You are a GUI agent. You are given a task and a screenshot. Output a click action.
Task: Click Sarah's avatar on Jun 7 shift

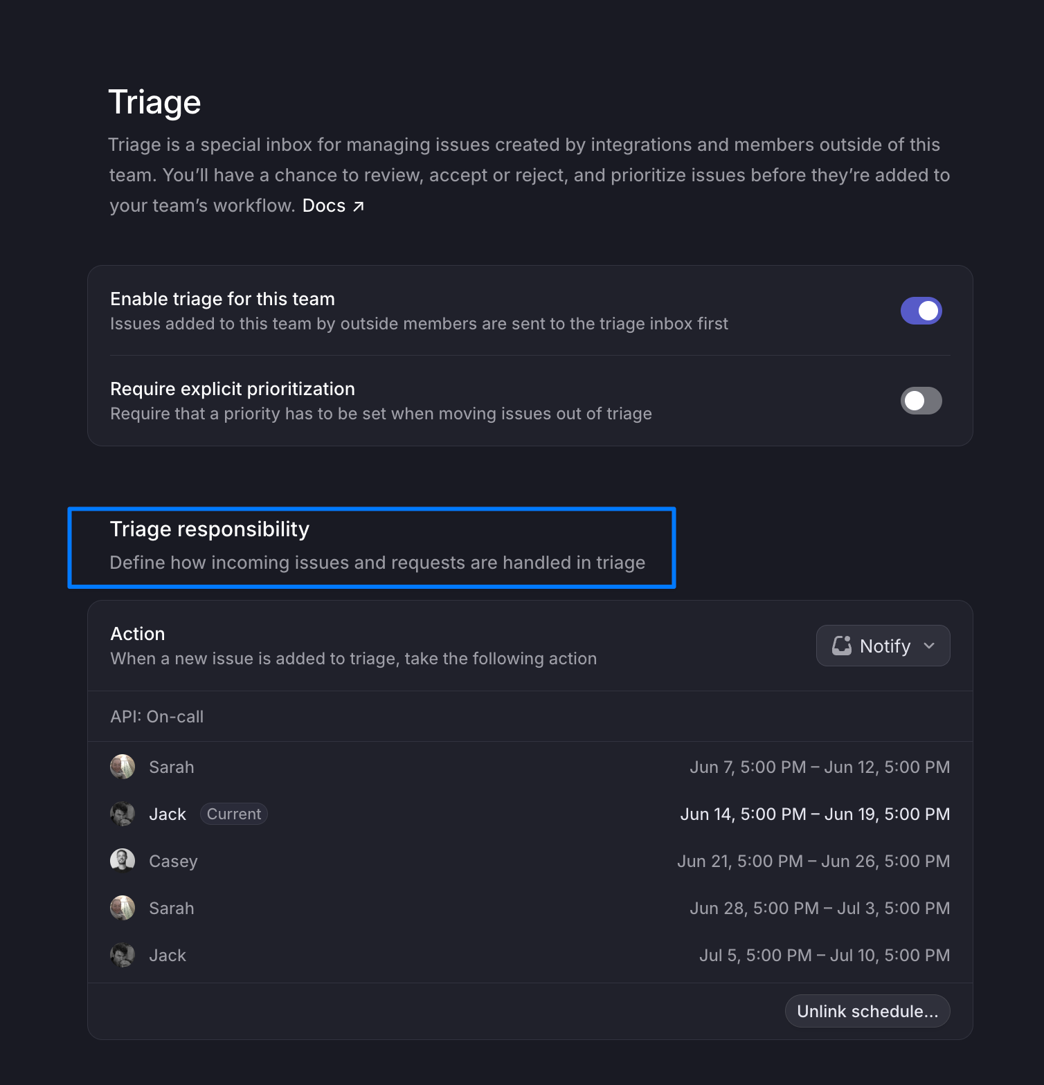[123, 767]
